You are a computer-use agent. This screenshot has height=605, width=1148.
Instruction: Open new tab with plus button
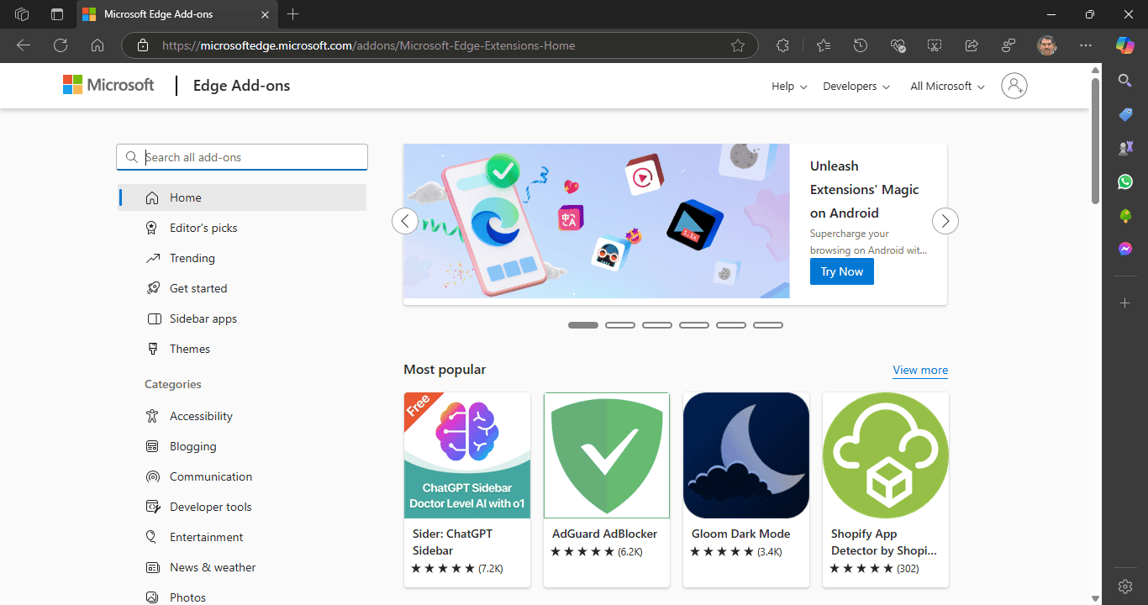(292, 14)
